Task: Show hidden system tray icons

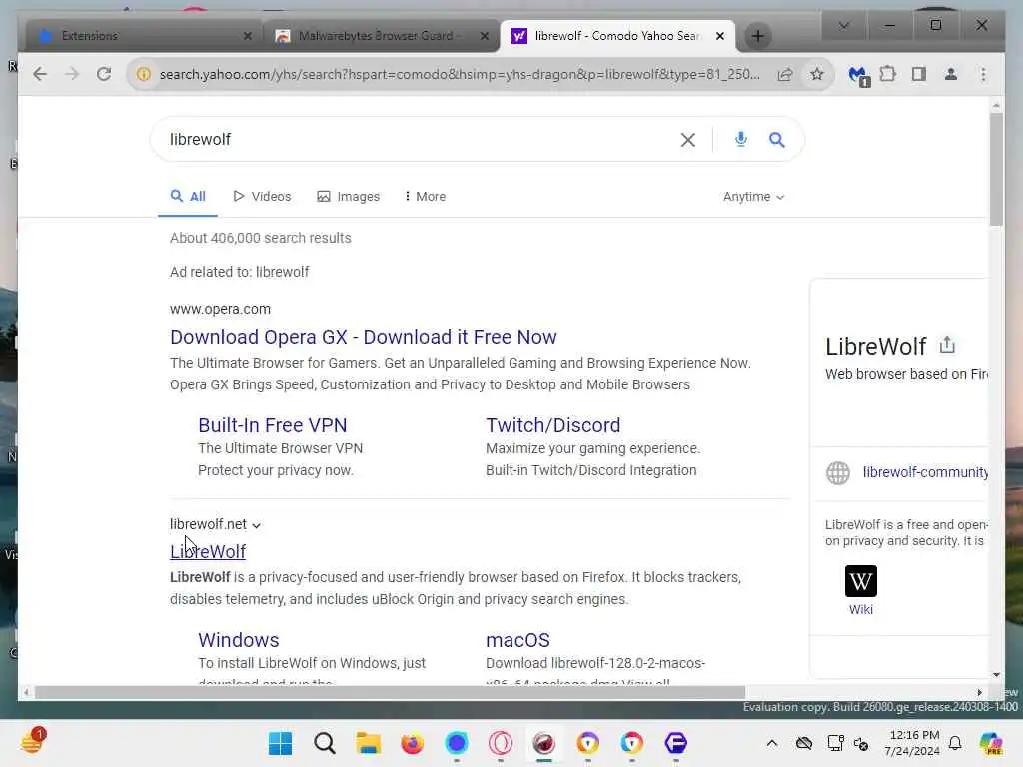Action: pos(772,743)
